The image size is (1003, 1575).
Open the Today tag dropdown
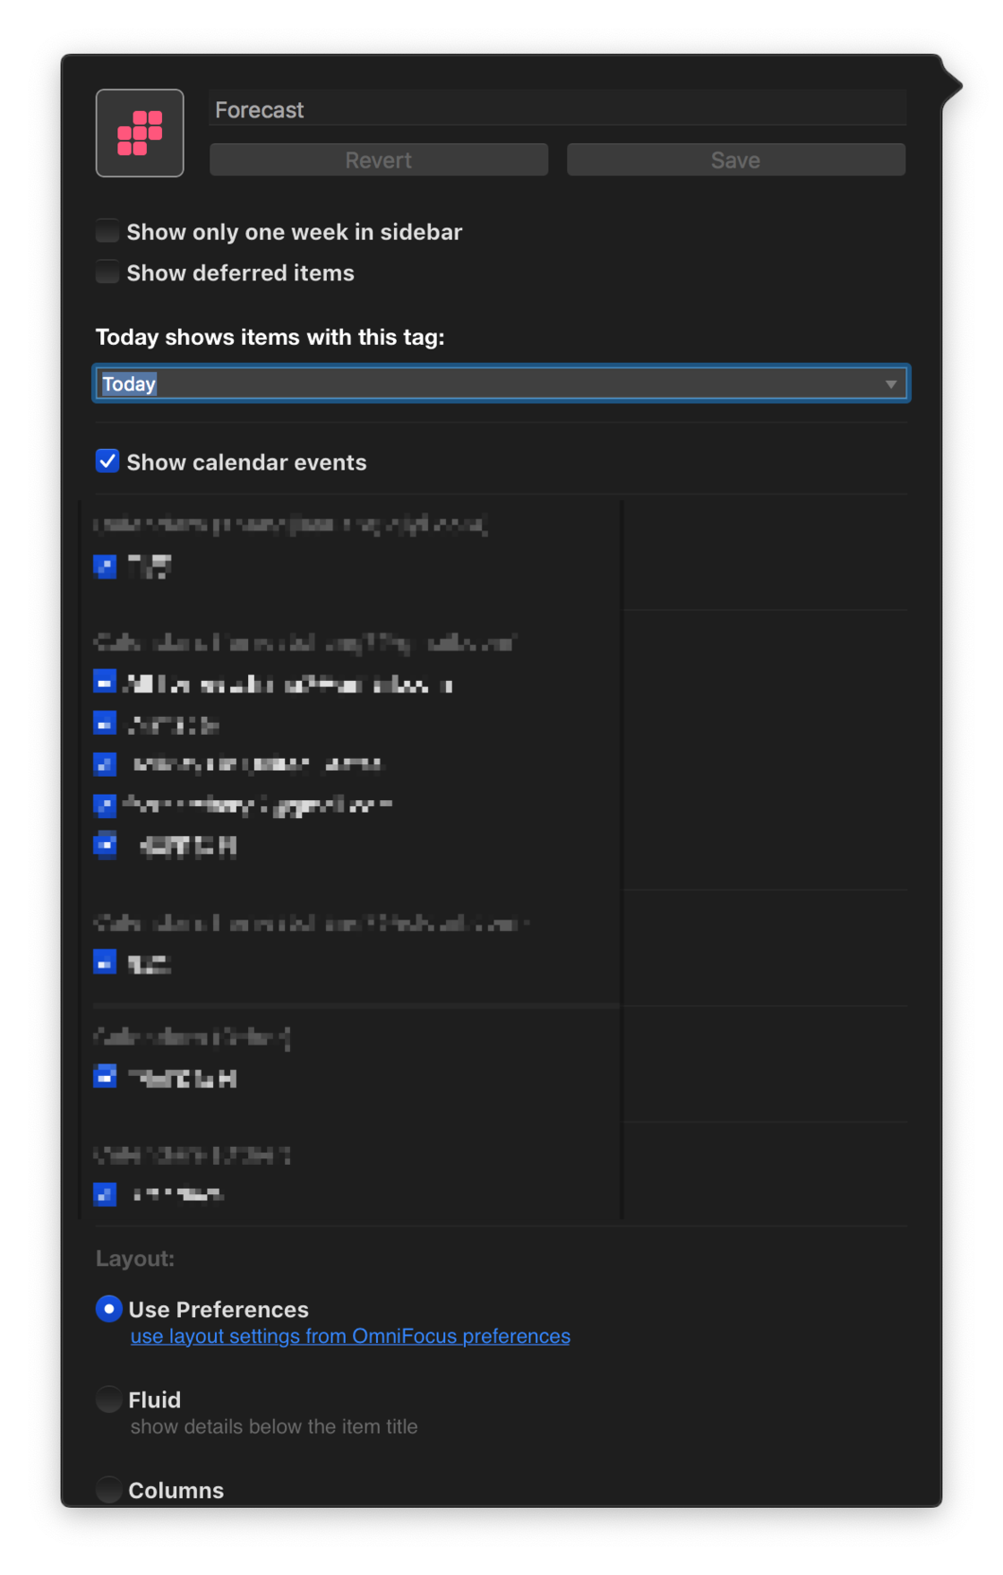(501, 383)
